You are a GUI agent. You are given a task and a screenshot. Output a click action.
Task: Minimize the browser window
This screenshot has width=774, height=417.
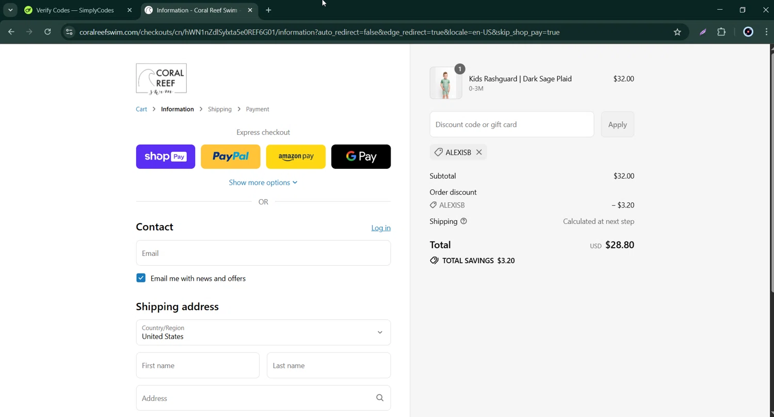coord(720,10)
